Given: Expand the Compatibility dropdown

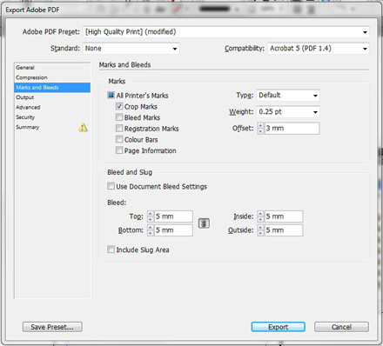Looking at the screenshot, I should coord(319,49).
